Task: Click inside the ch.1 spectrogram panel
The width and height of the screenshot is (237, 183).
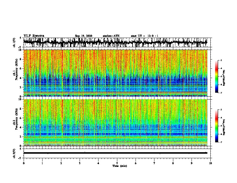Action: coord(115,73)
